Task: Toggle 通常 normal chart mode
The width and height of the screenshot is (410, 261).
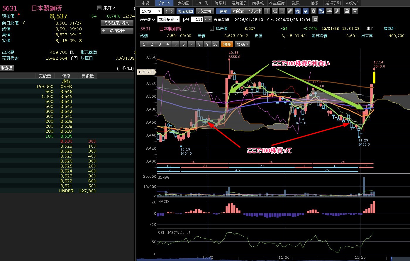Action: (x=223, y=11)
